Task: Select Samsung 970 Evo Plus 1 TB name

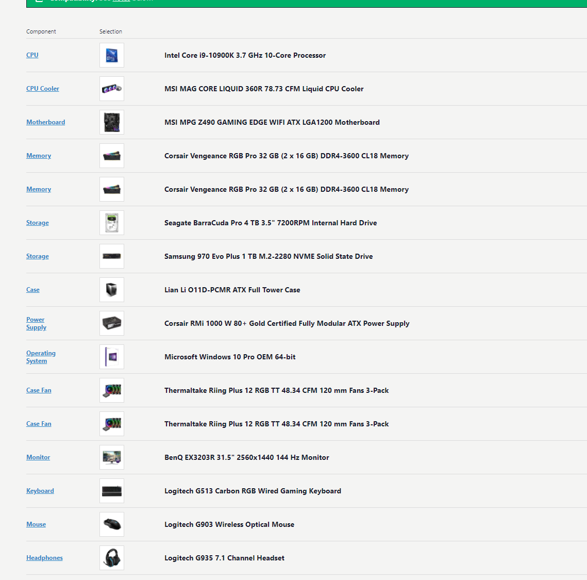Action: point(269,256)
